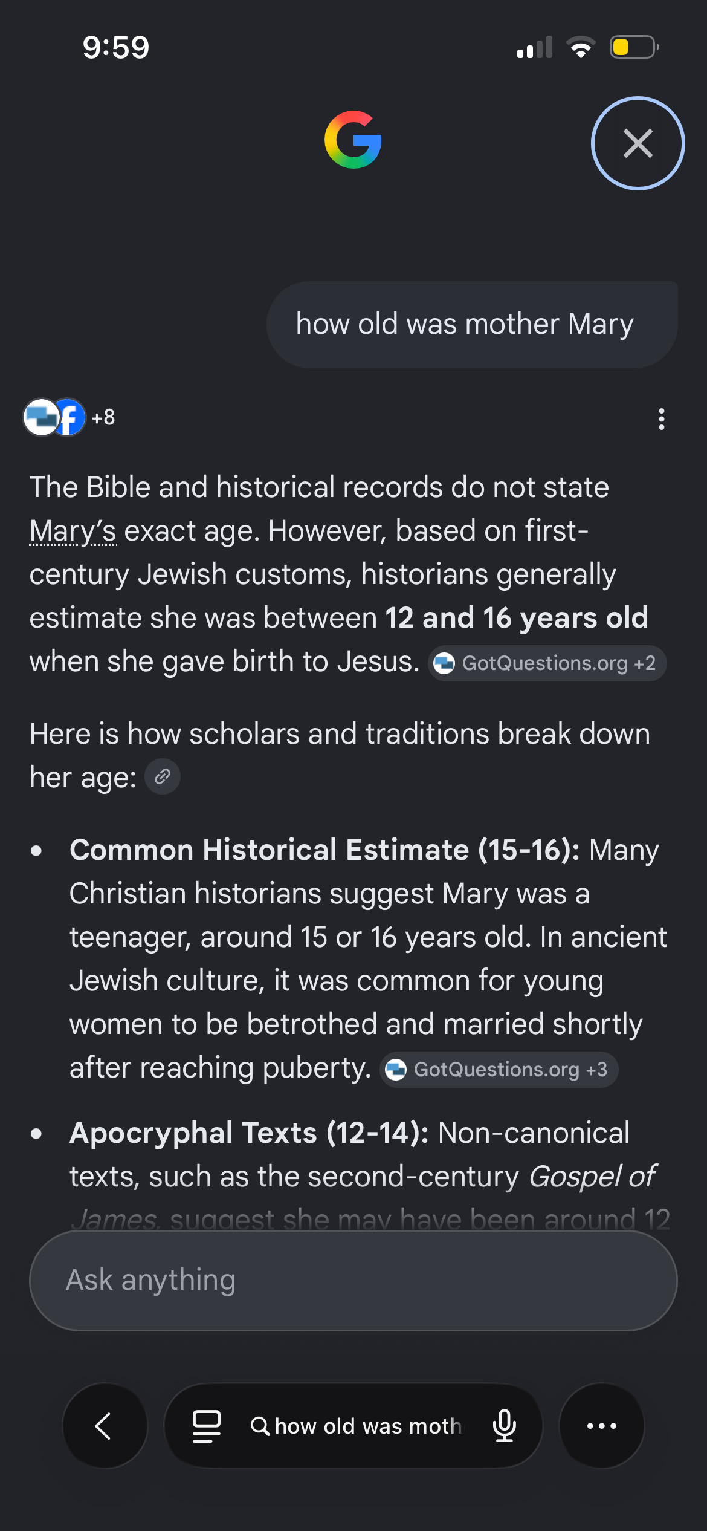707x1531 pixels.
Task: Focus the Ask anything input field
Action: 353,1280
